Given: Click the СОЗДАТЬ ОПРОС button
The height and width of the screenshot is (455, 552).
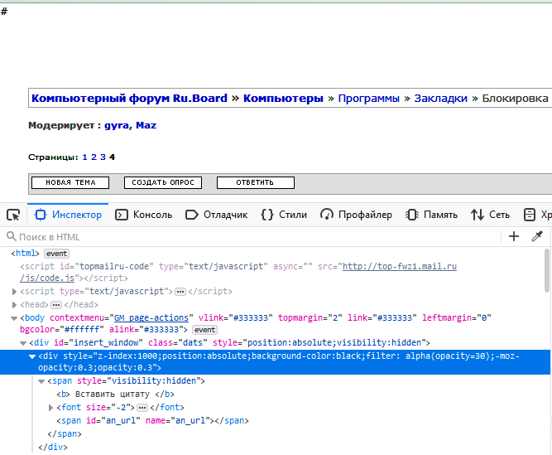Looking at the screenshot, I should tap(163, 182).
